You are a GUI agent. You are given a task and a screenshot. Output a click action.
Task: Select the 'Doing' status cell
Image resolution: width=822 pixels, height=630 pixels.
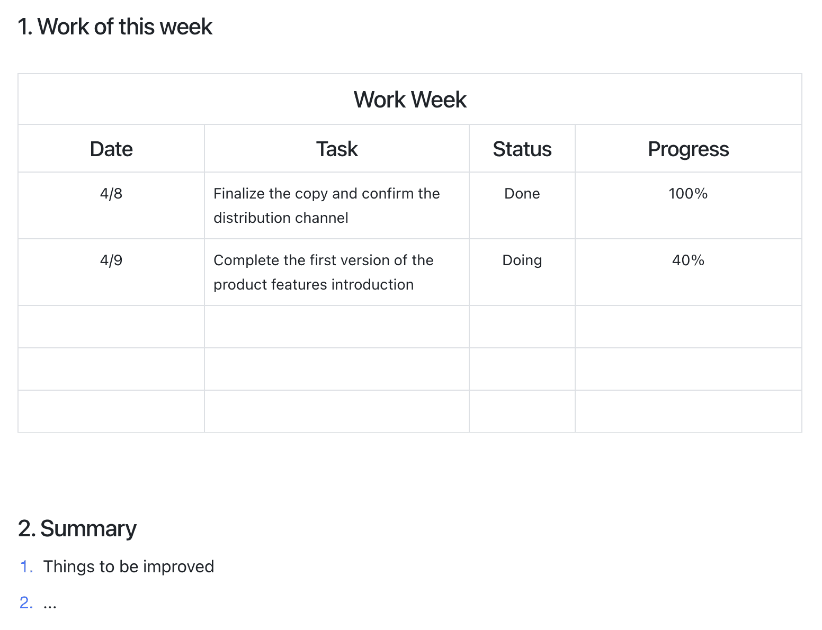click(522, 260)
